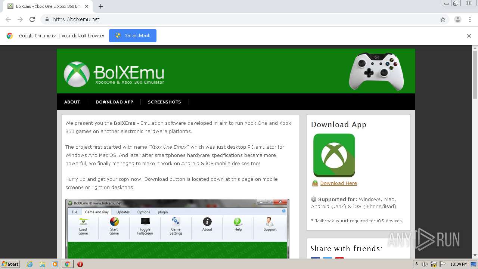Click the Download App sidebar heading
This screenshot has height=269, width=478.
(x=339, y=125)
